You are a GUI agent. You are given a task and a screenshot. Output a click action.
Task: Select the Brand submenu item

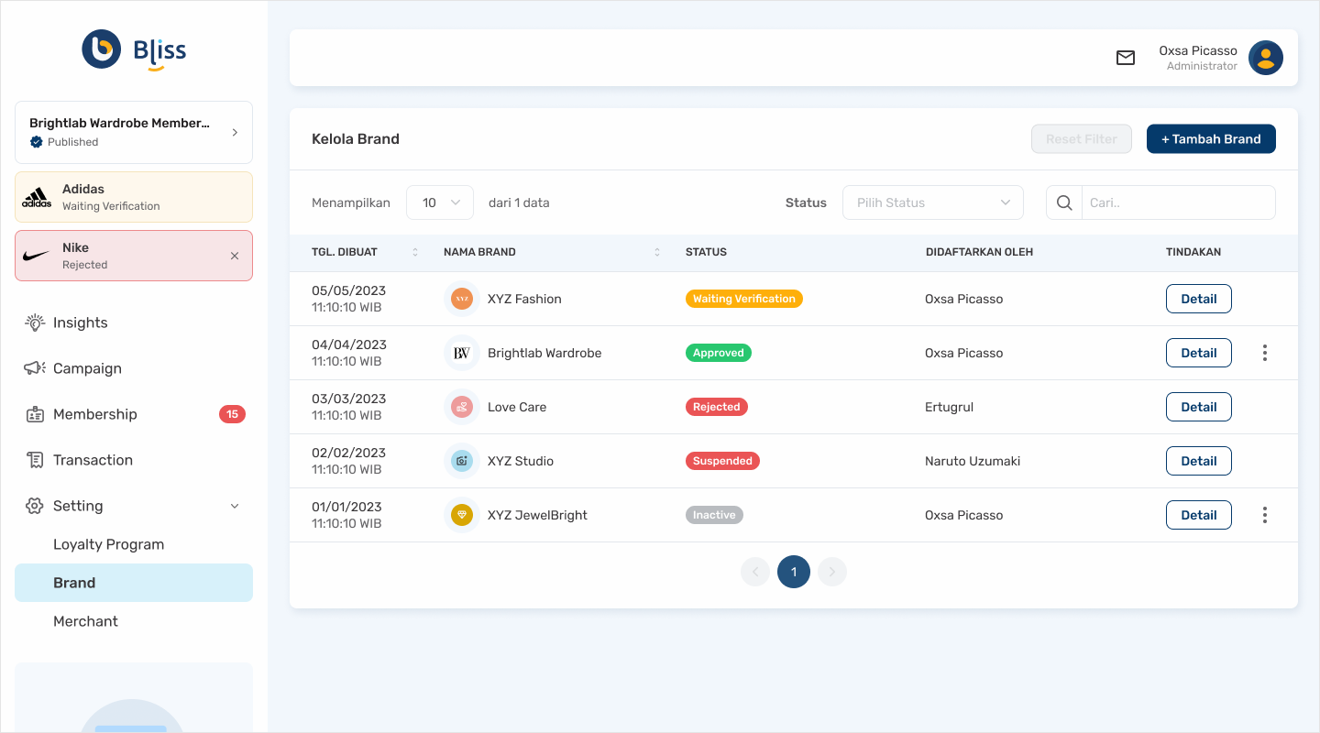pos(134,583)
